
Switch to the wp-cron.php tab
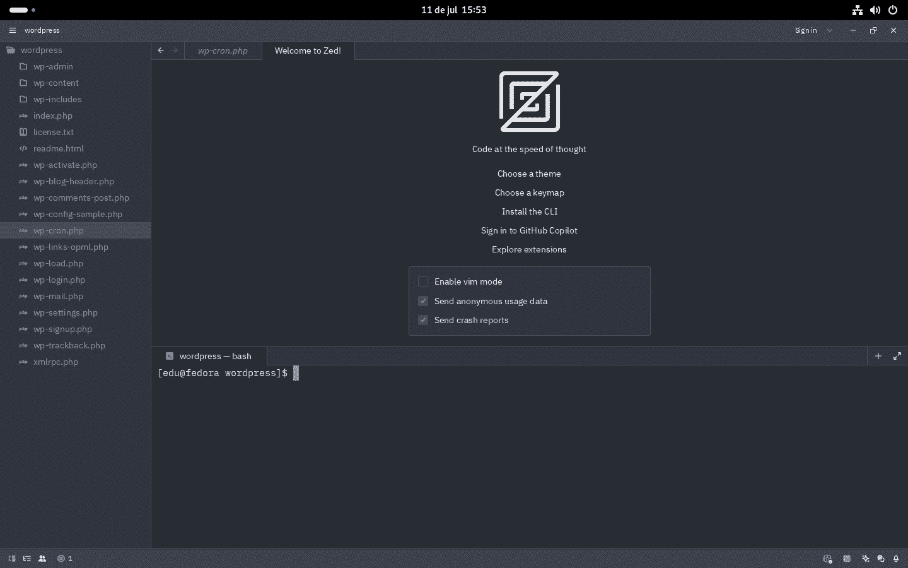coord(223,50)
